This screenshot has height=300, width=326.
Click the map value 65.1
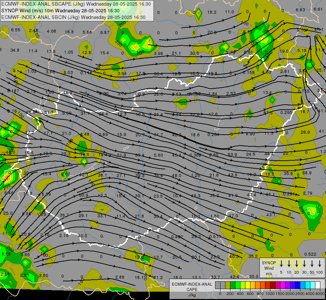pos(270,194)
